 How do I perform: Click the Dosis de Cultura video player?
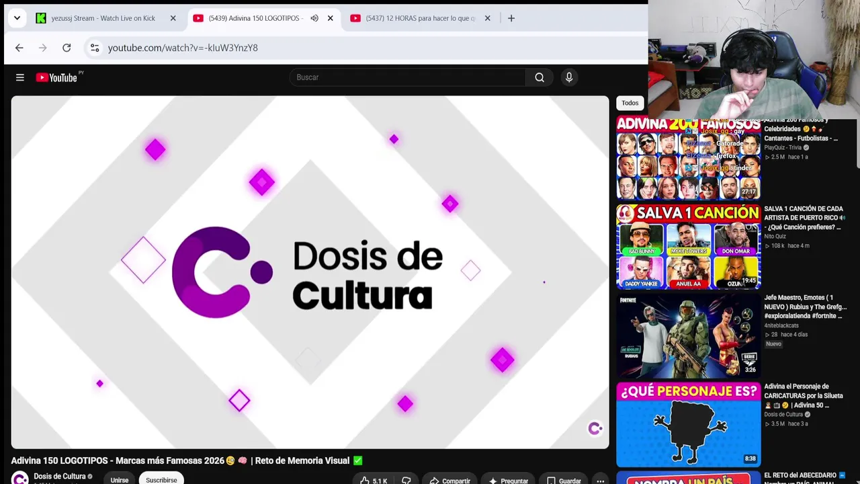coord(310,272)
